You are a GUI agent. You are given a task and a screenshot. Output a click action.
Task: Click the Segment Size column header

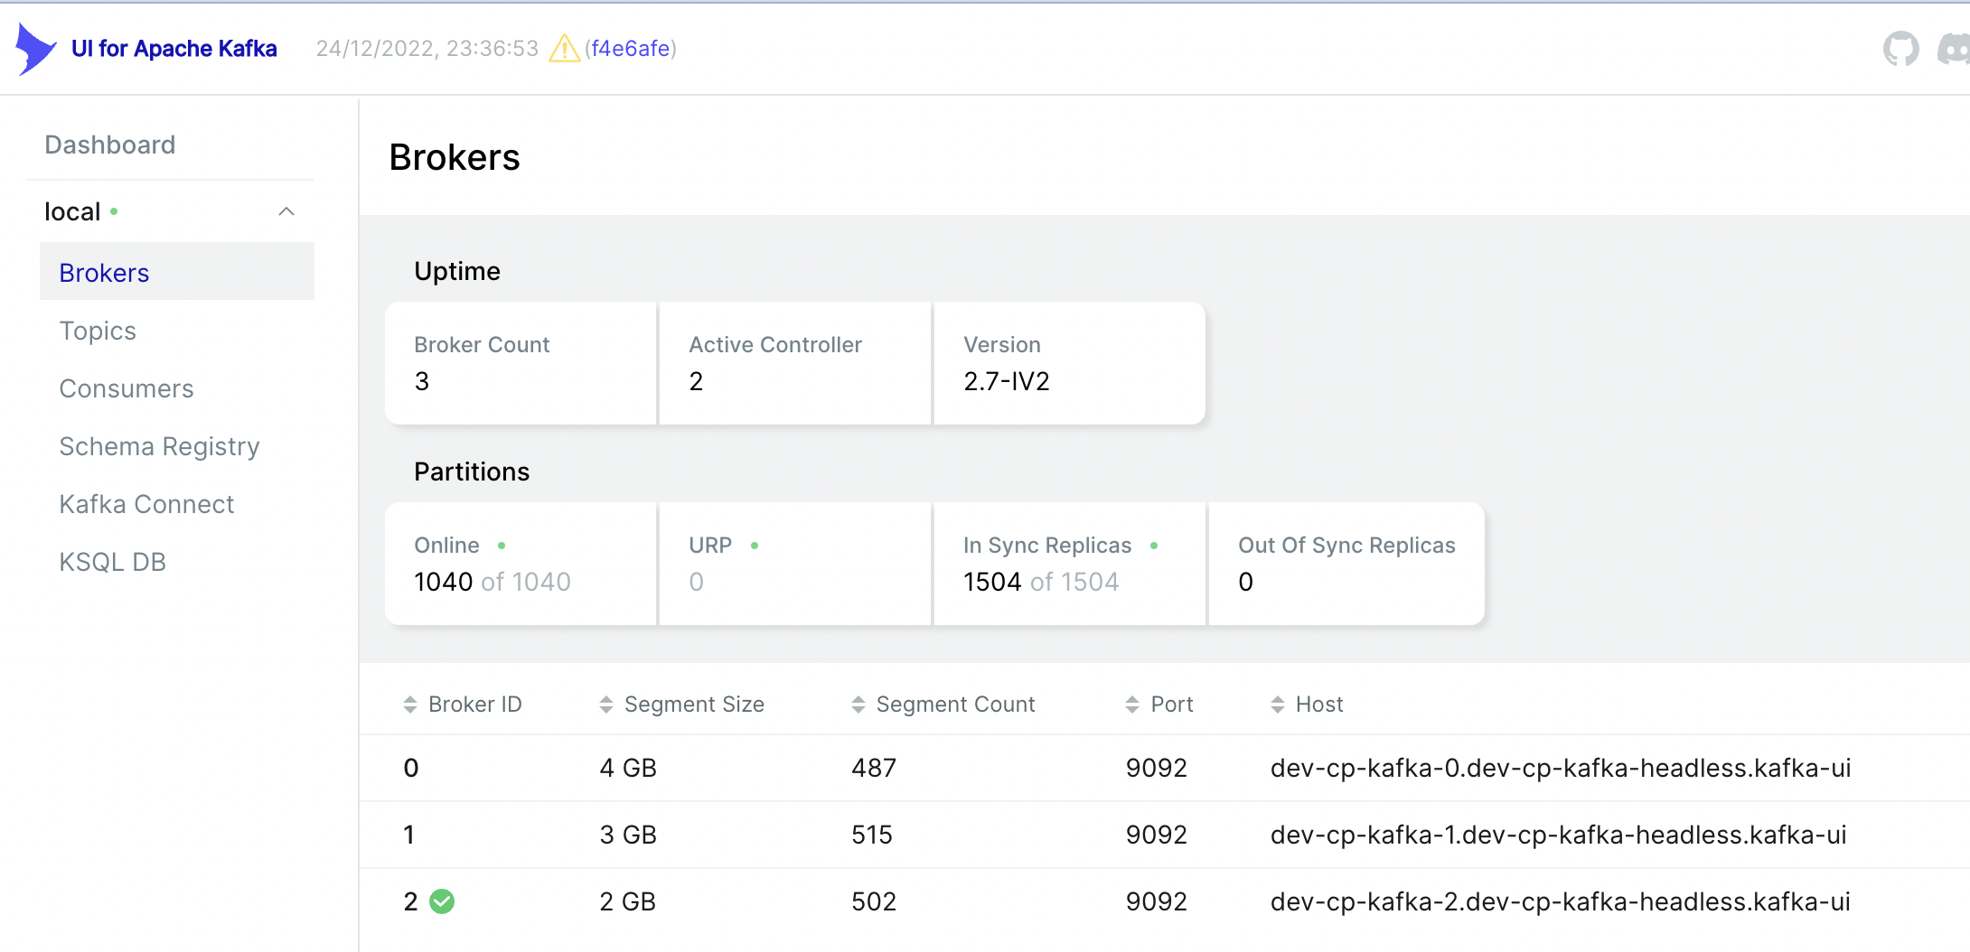(694, 705)
